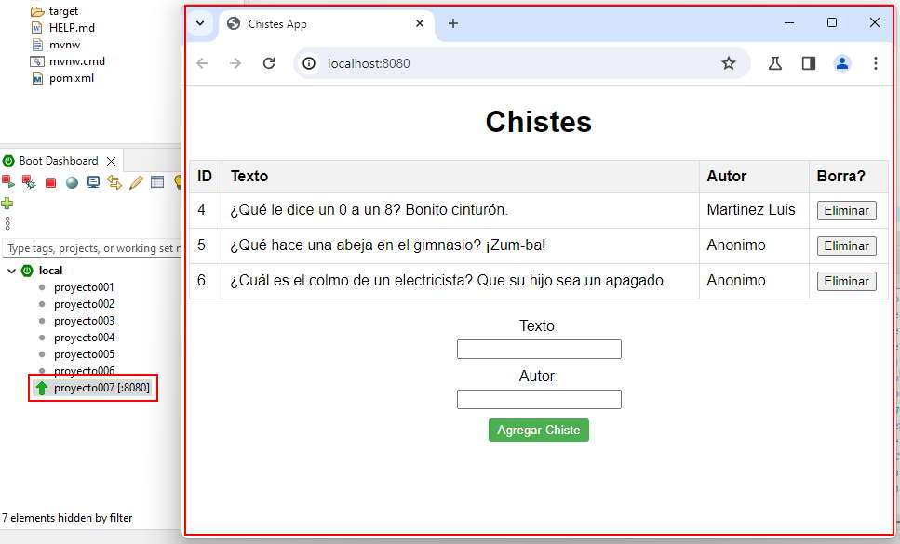Click the '¿Qué hace una abeja' joke text
The width and height of the screenshot is (900, 544).
click(387, 245)
